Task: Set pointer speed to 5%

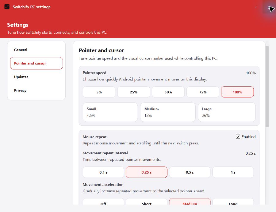Action: [x=99, y=92]
